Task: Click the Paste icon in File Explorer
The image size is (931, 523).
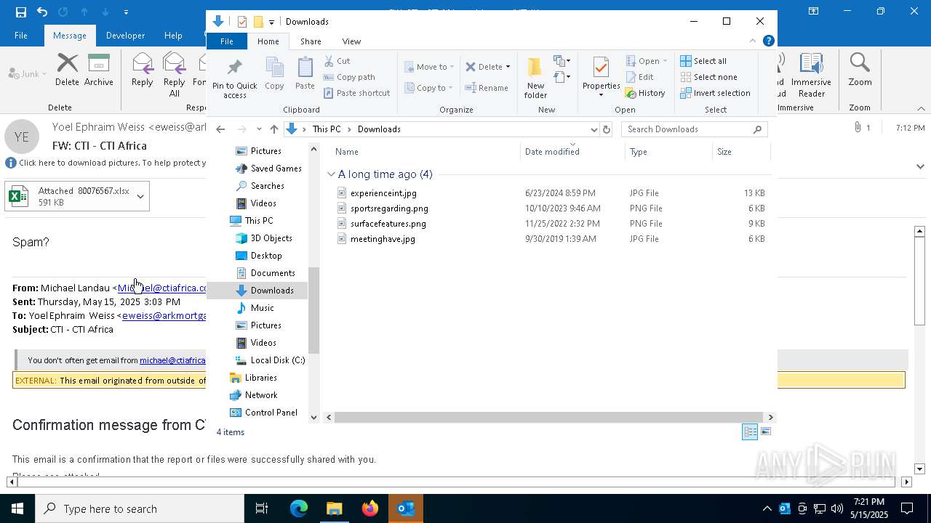Action: tap(305, 68)
